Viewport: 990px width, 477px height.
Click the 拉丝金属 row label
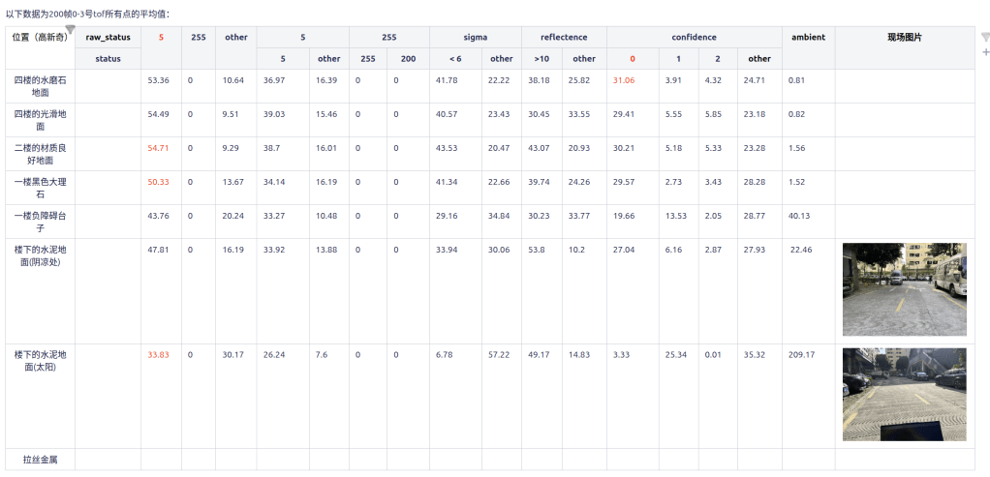pos(40,459)
